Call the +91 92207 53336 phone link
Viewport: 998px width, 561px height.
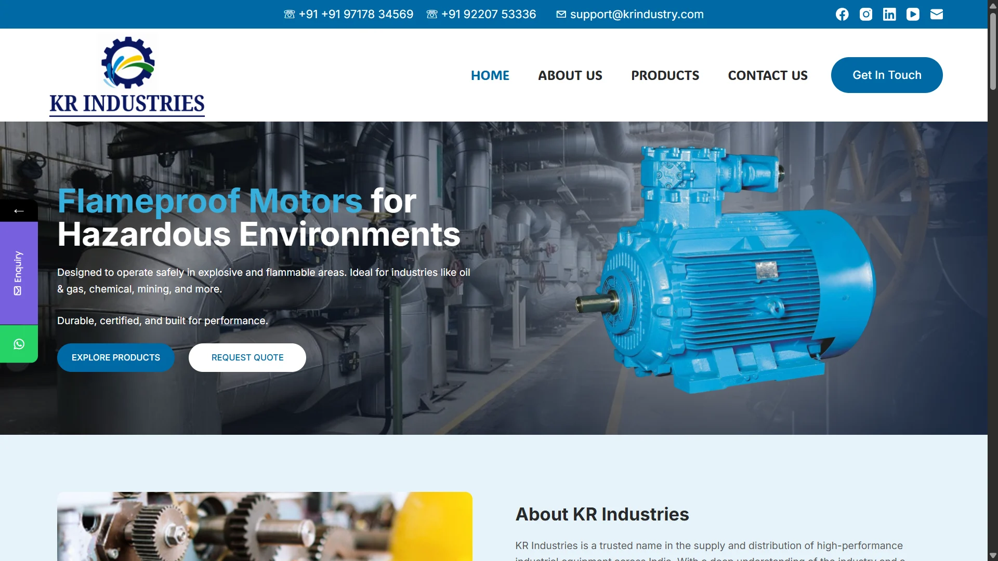click(x=488, y=14)
